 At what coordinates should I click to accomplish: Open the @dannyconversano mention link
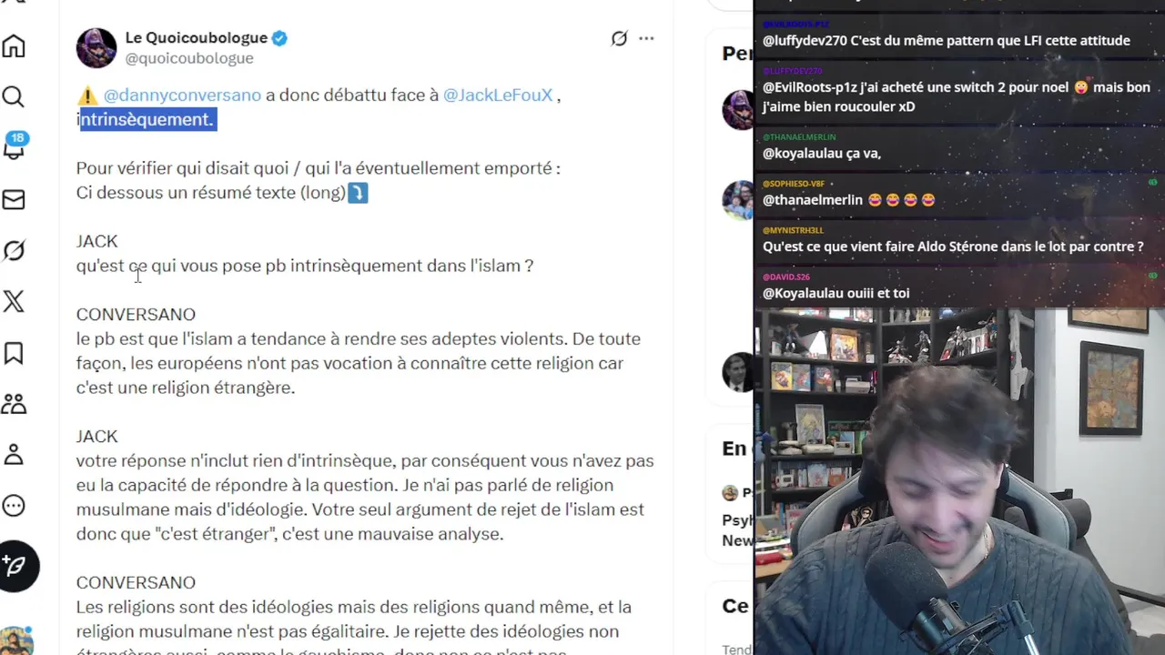point(182,95)
